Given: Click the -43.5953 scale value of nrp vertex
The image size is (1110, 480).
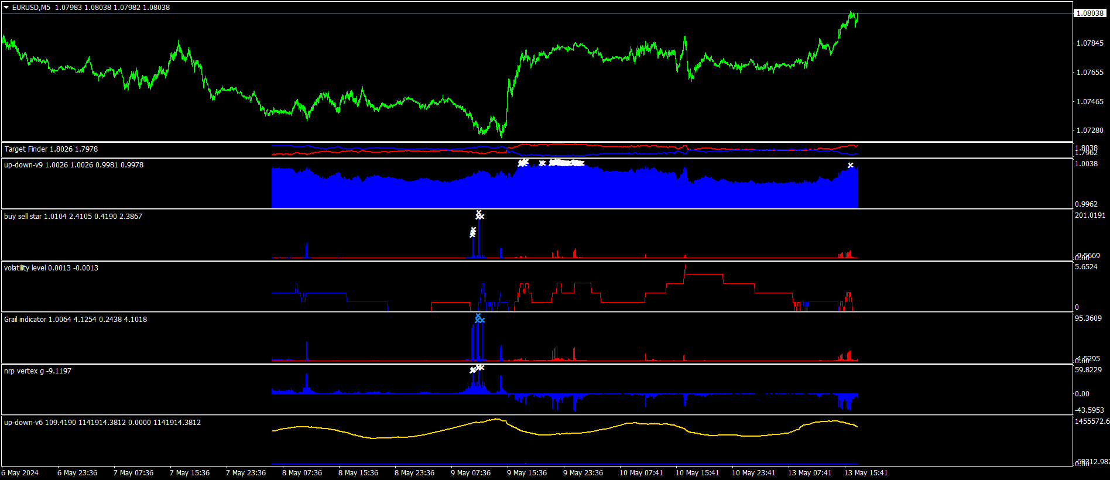Looking at the screenshot, I should pos(1090,410).
